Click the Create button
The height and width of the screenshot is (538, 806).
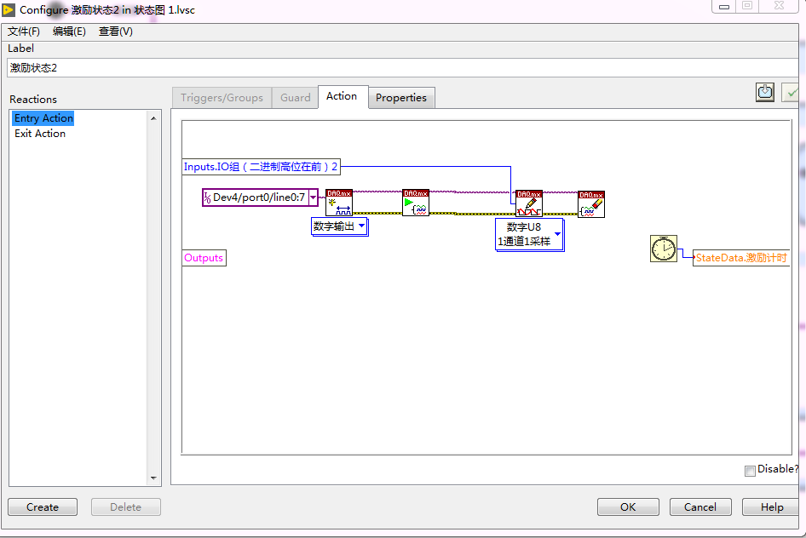coord(42,507)
